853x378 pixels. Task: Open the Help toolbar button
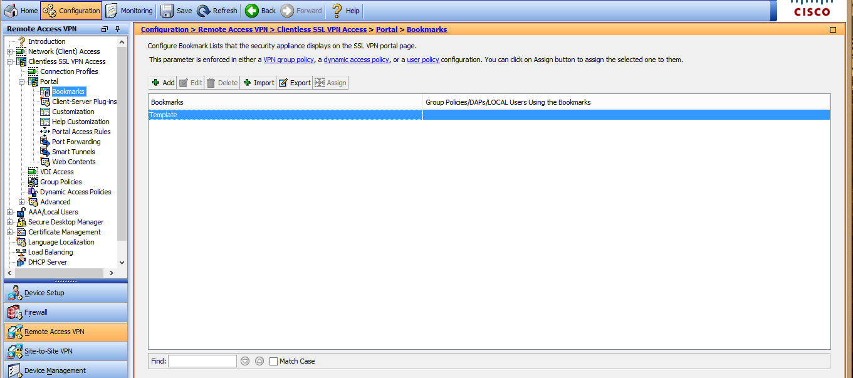click(x=345, y=11)
